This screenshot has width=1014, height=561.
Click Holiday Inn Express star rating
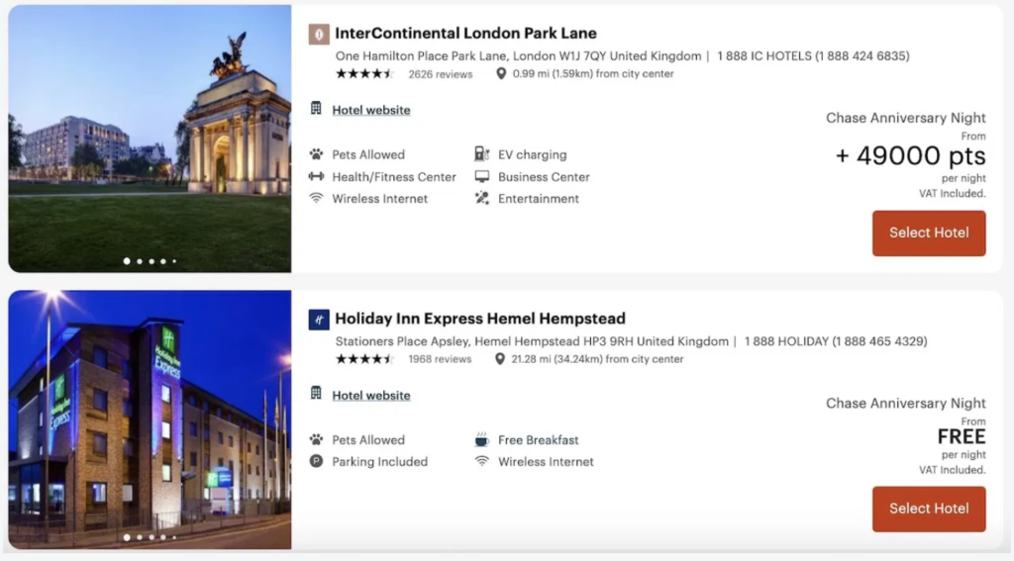click(364, 359)
